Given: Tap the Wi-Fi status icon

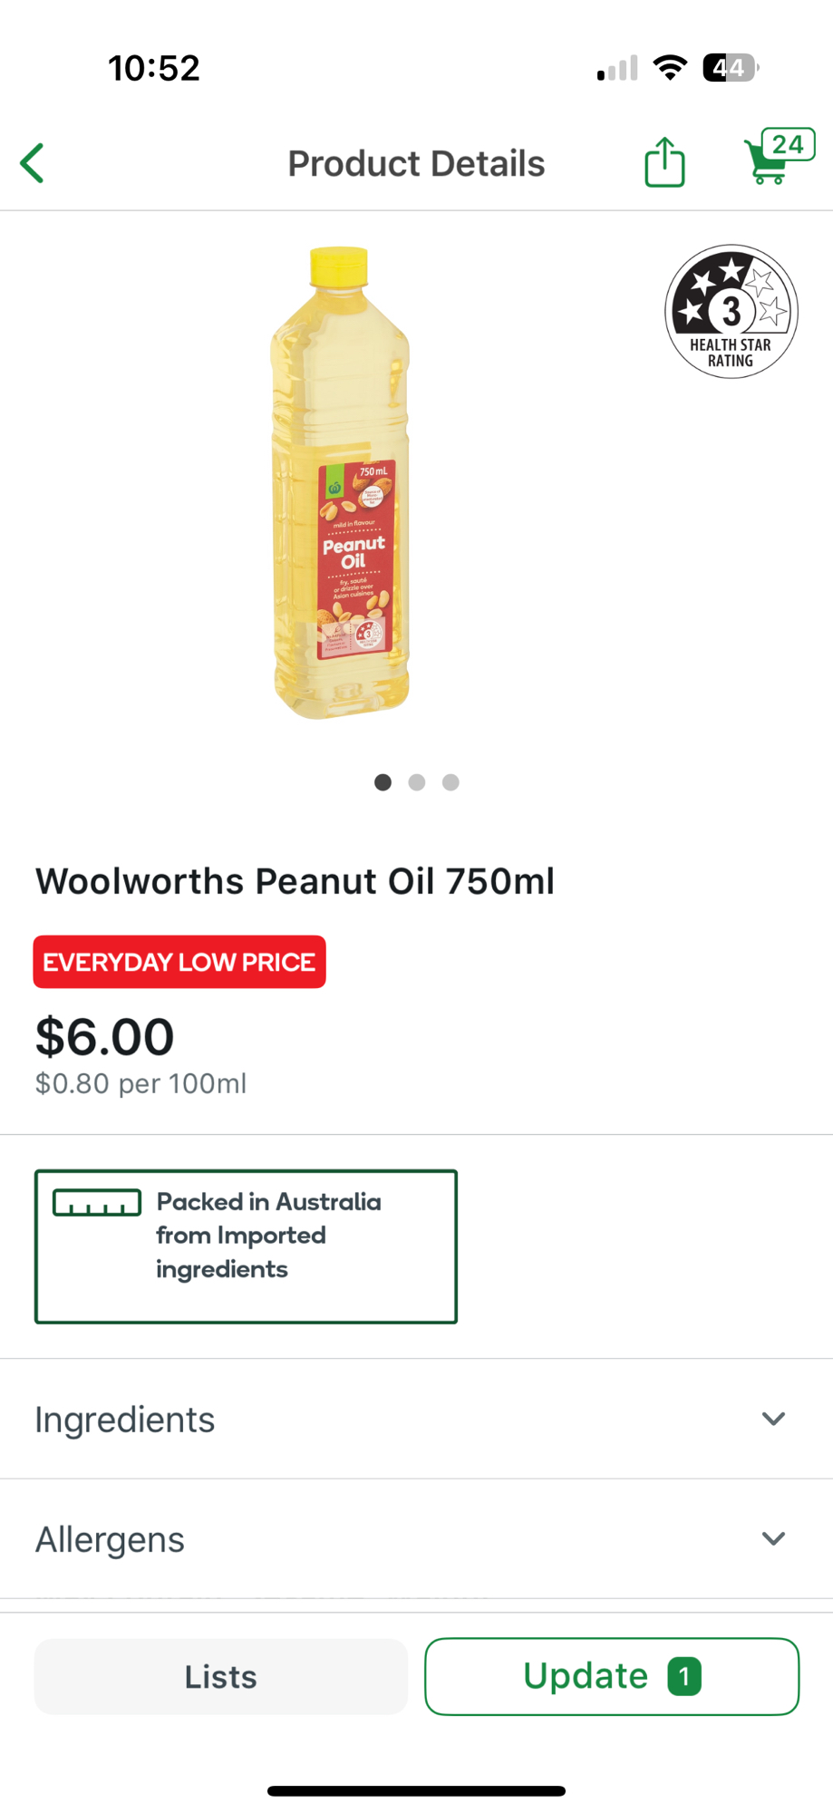Looking at the screenshot, I should (670, 68).
